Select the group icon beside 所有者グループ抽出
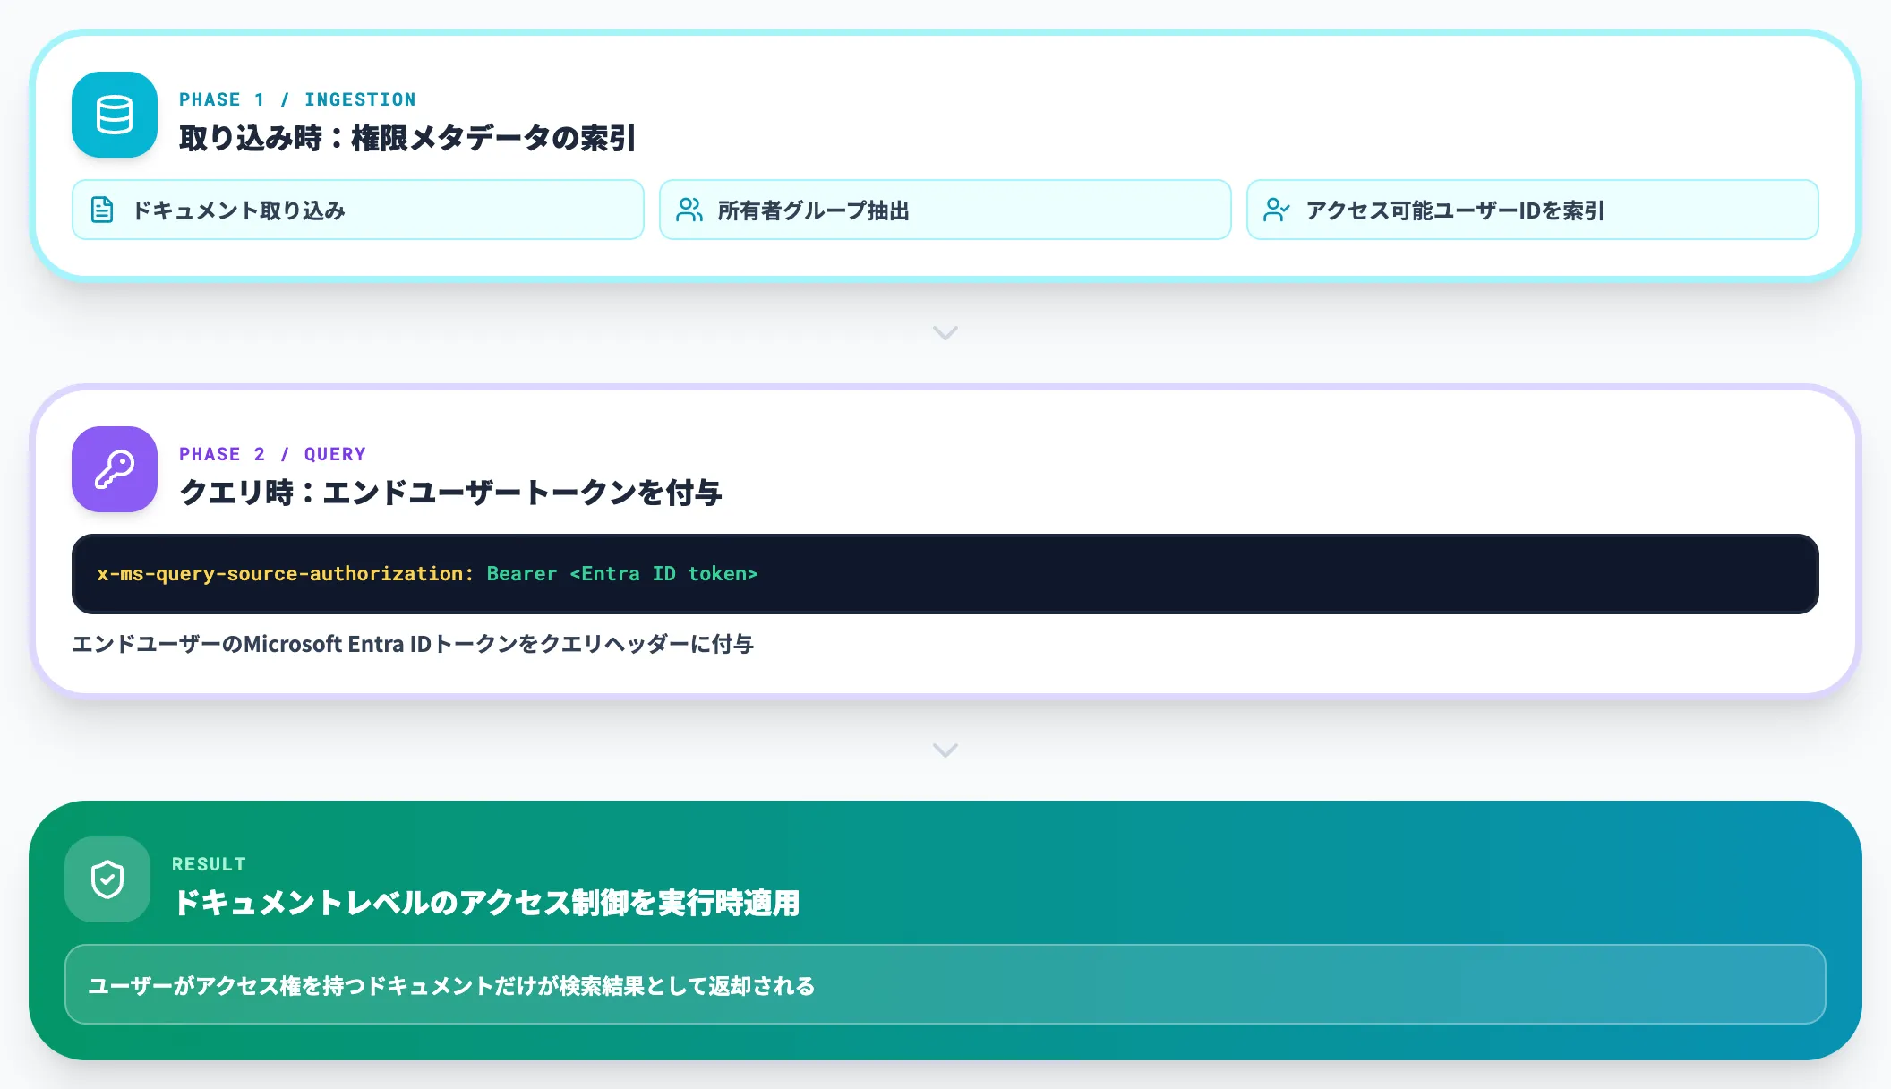The height and width of the screenshot is (1089, 1891). [689, 210]
